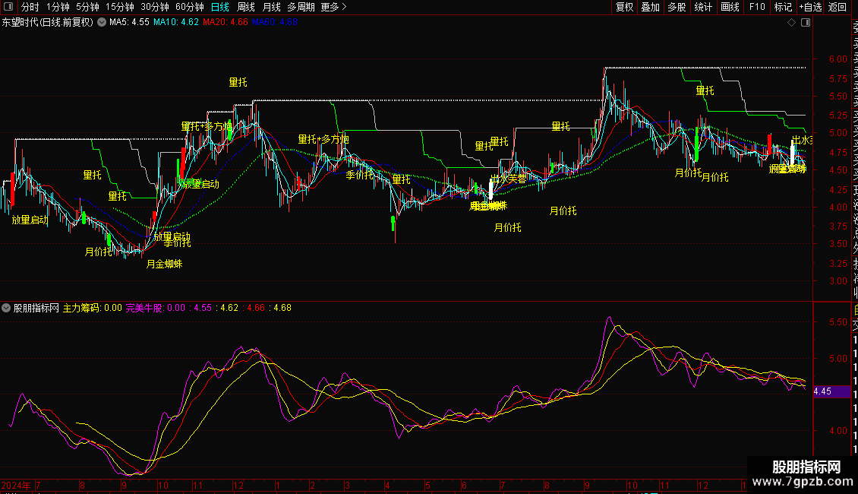858x494 pixels.
Task: Click the MA60: 4.68 label
Action: point(275,23)
